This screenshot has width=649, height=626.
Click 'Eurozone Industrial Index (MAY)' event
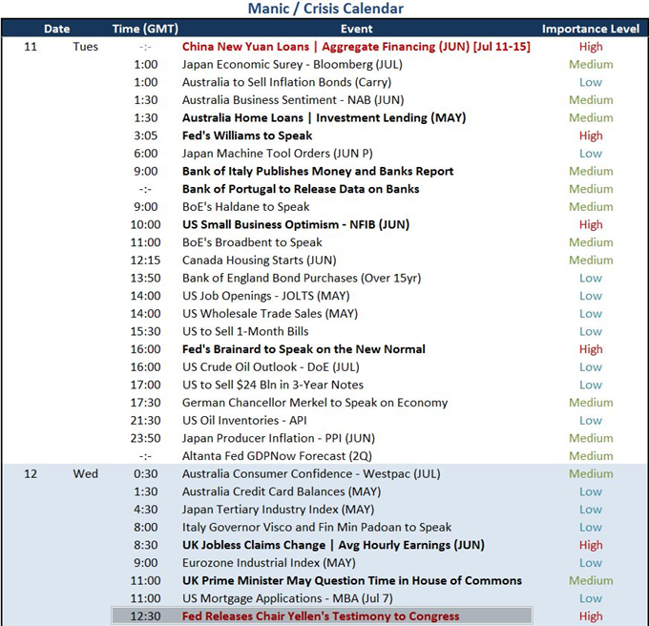point(269,563)
